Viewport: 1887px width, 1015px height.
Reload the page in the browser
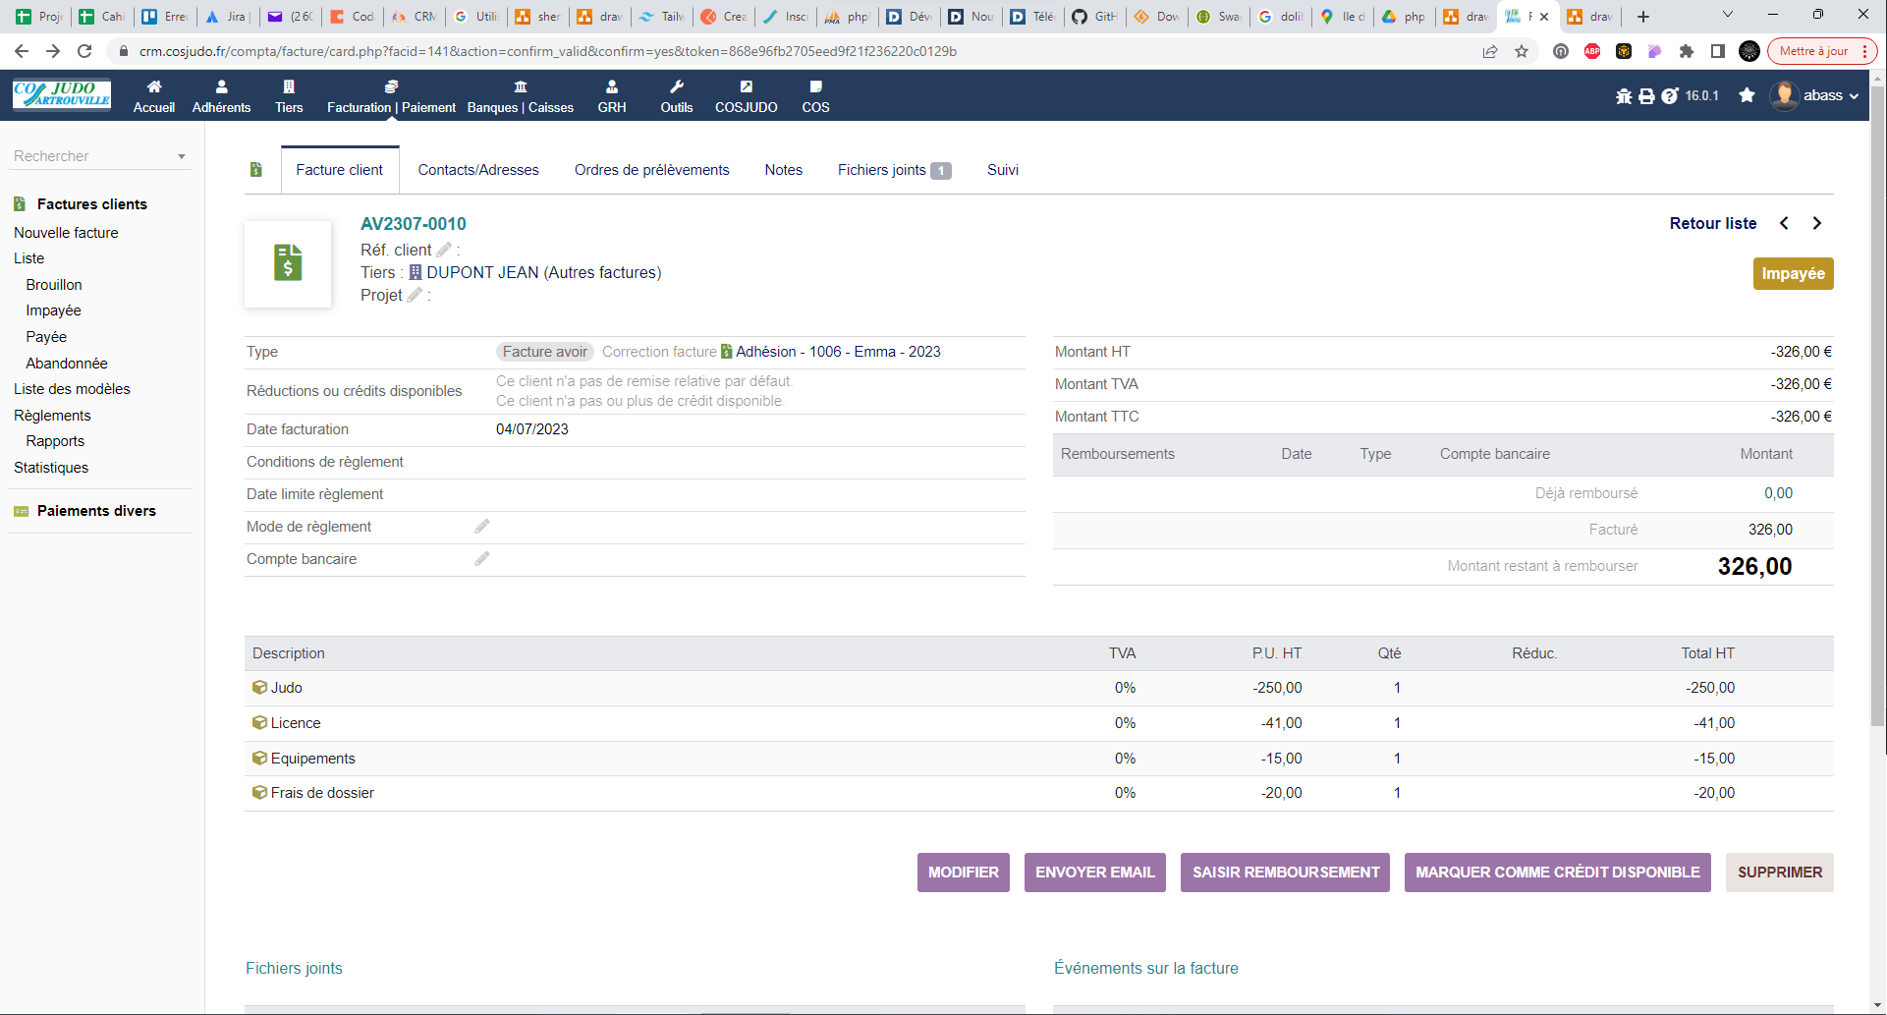pos(84,51)
